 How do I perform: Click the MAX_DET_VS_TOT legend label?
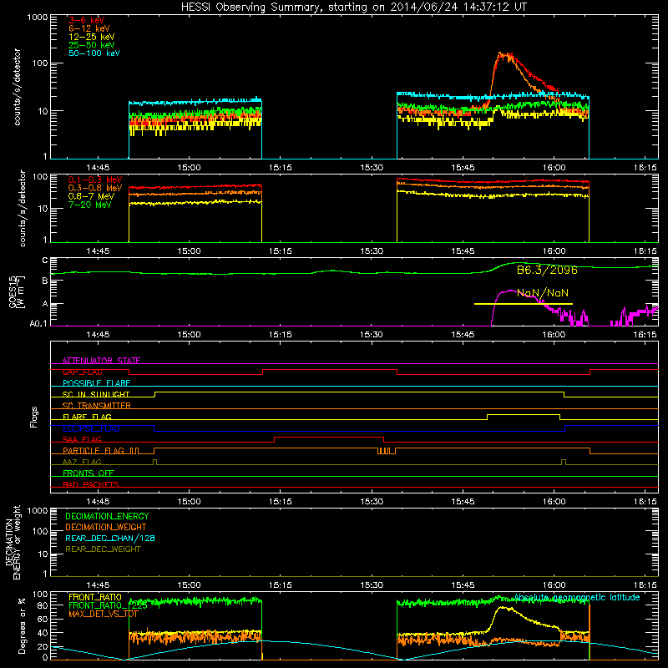point(104,614)
